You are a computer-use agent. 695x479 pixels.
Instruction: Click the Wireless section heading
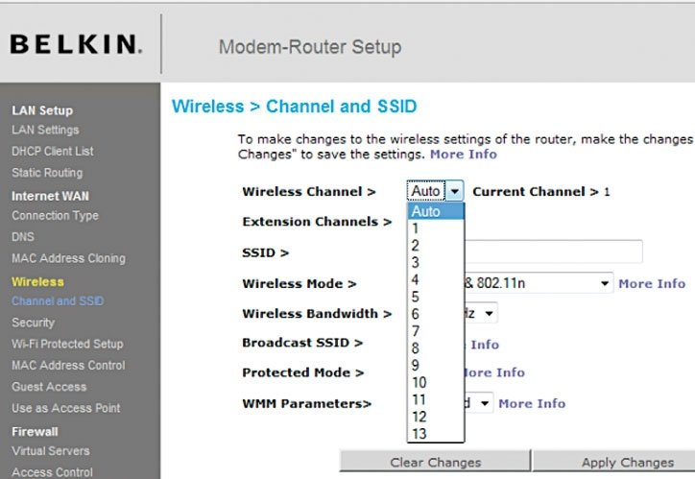pyautogui.click(x=37, y=282)
